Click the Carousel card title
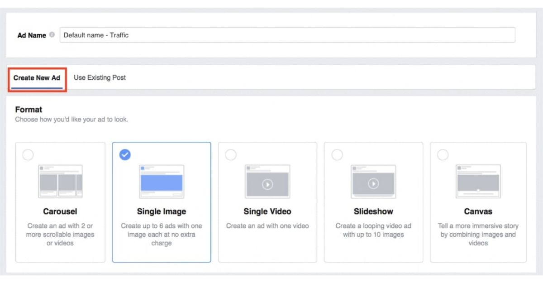The width and height of the screenshot is (543, 283). (60, 211)
